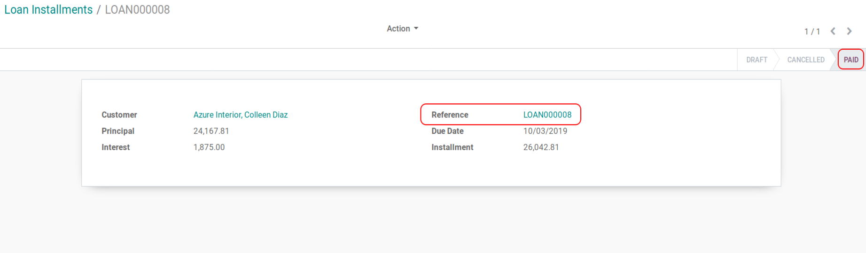Open the LOAN000008 reference link
The image size is (866, 253).
(547, 115)
